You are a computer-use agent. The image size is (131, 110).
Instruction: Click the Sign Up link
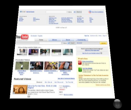click(x=87, y=36)
